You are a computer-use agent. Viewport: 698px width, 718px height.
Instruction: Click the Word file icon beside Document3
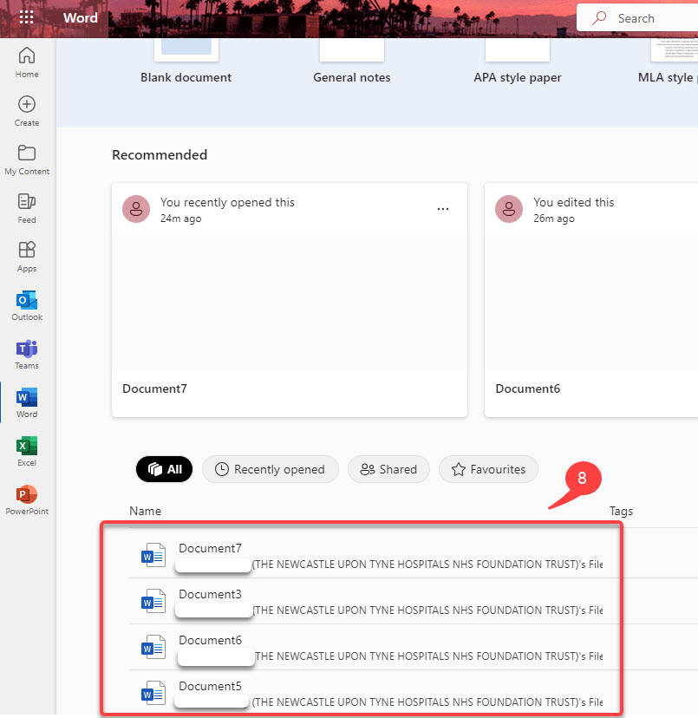(x=153, y=601)
